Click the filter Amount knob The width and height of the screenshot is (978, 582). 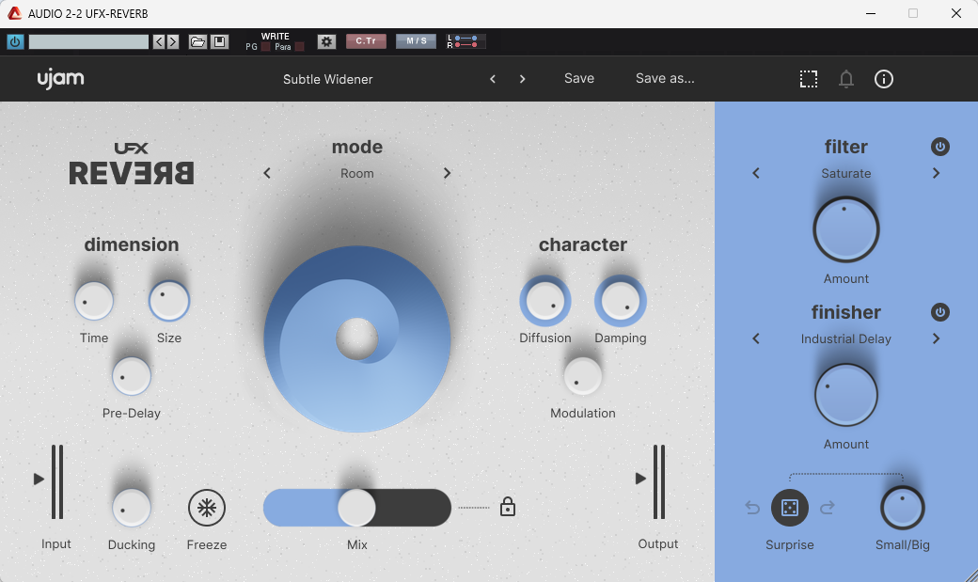pos(845,229)
